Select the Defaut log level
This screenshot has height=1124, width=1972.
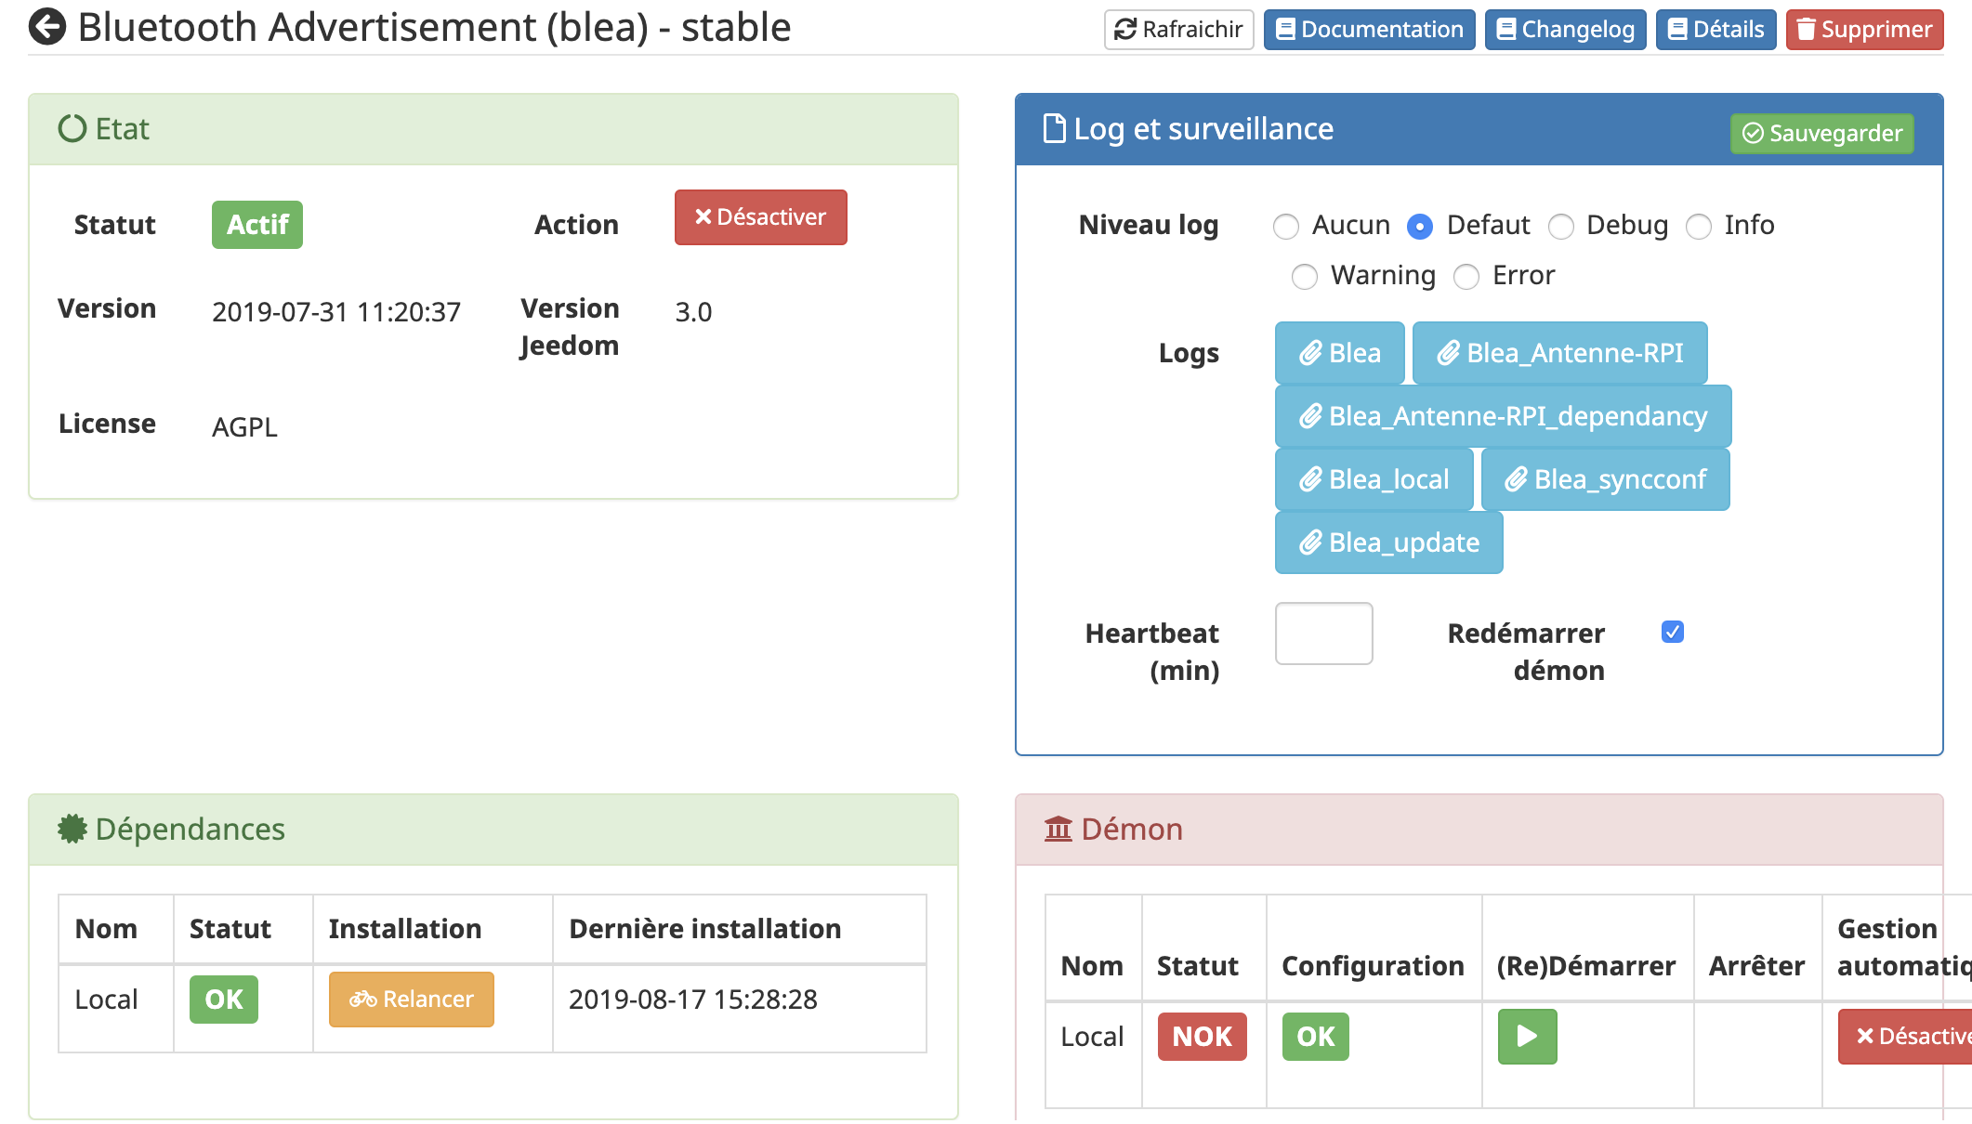click(1420, 227)
